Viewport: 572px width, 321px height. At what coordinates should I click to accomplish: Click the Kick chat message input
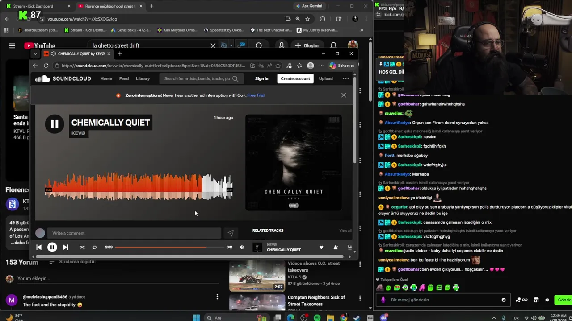coord(442,300)
